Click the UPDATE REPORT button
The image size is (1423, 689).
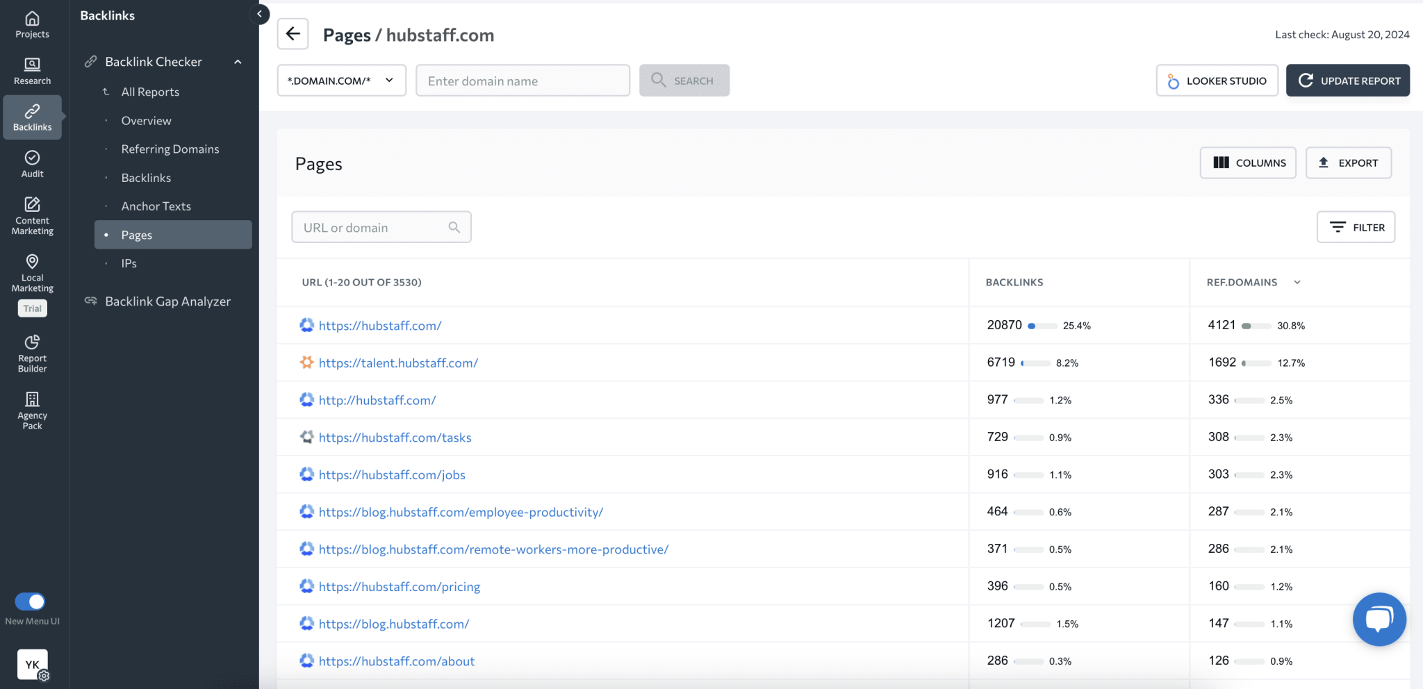tap(1347, 80)
